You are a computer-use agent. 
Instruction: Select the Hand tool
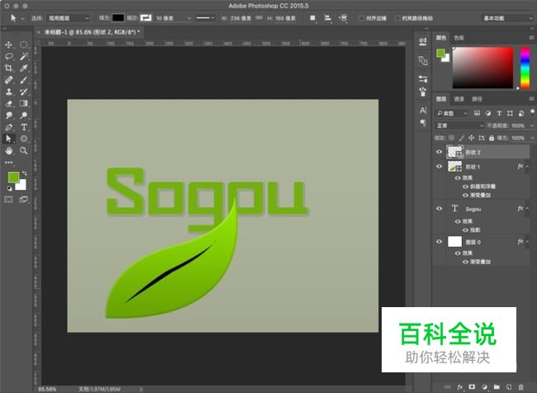pos(8,150)
